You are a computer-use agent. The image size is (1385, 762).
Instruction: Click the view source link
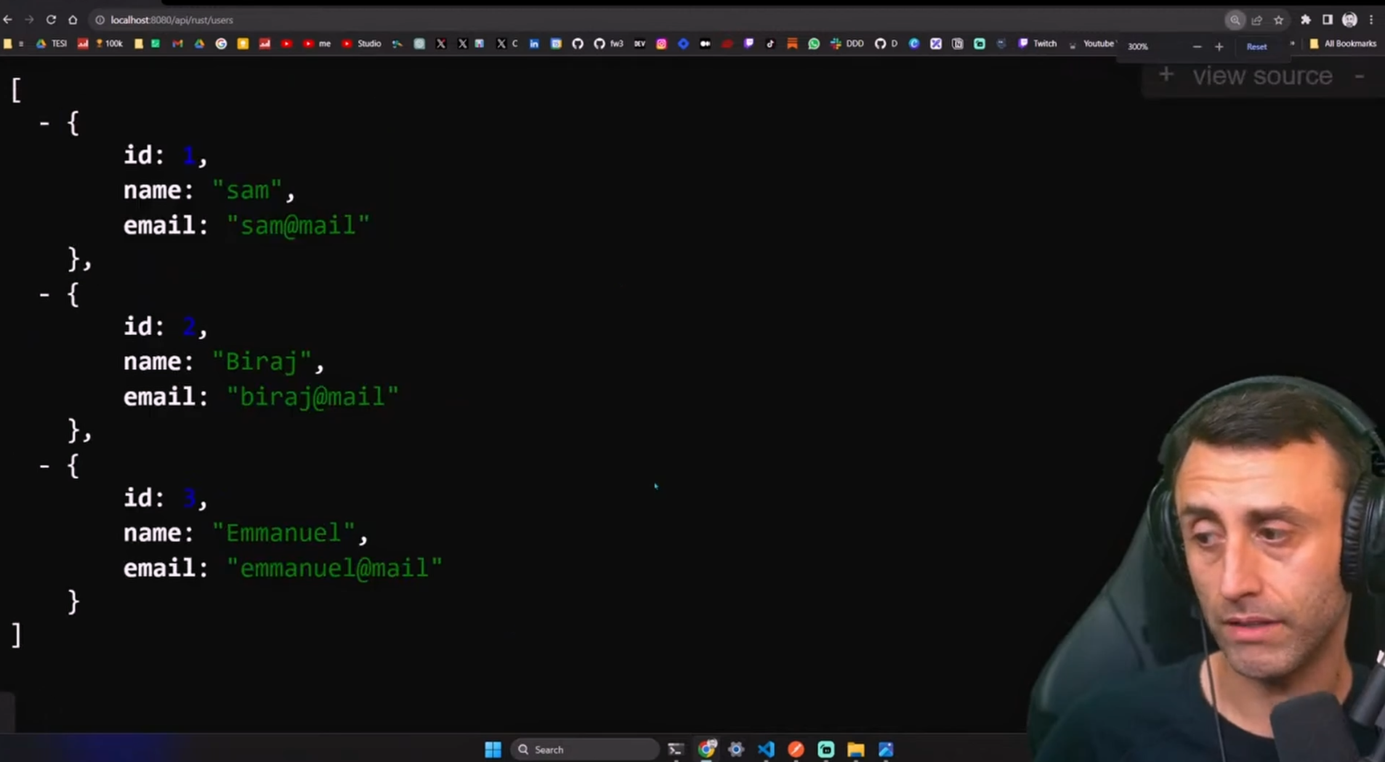[1262, 75]
